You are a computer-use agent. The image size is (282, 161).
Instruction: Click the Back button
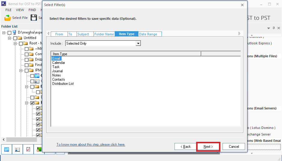coord(186,147)
